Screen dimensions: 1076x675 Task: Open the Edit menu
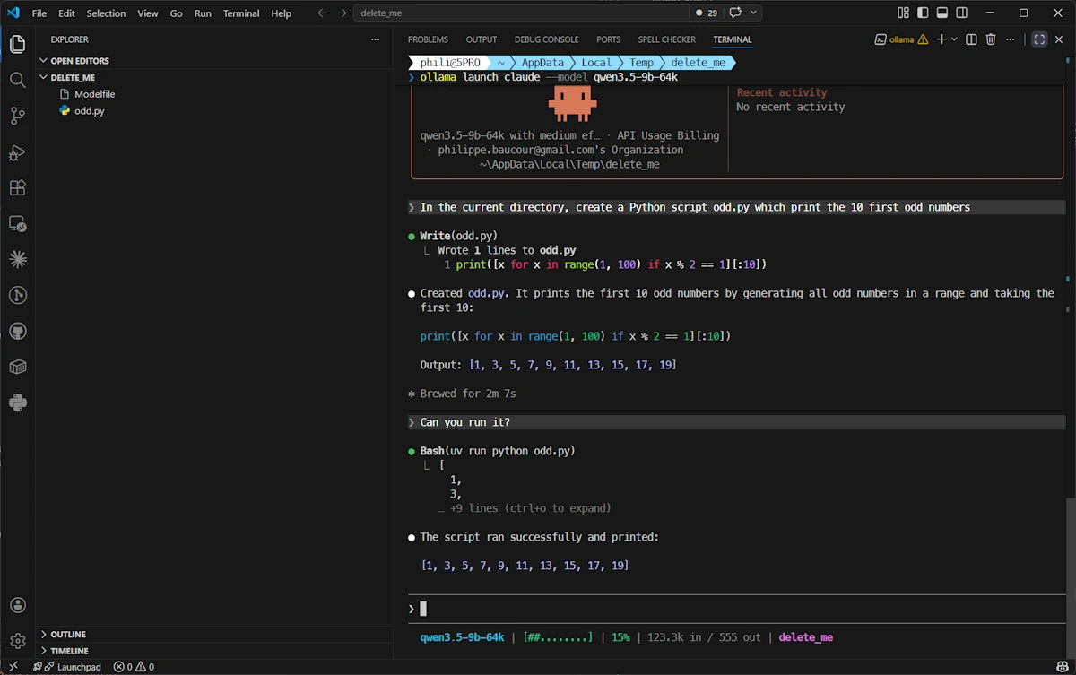pos(66,13)
